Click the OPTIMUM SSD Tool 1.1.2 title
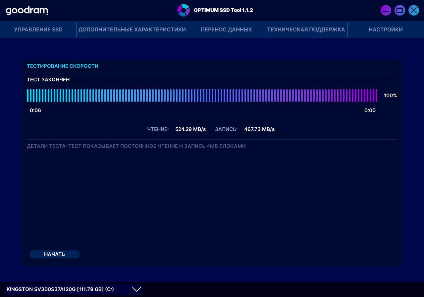This screenshot has width=424, height=297. [223, 10]
